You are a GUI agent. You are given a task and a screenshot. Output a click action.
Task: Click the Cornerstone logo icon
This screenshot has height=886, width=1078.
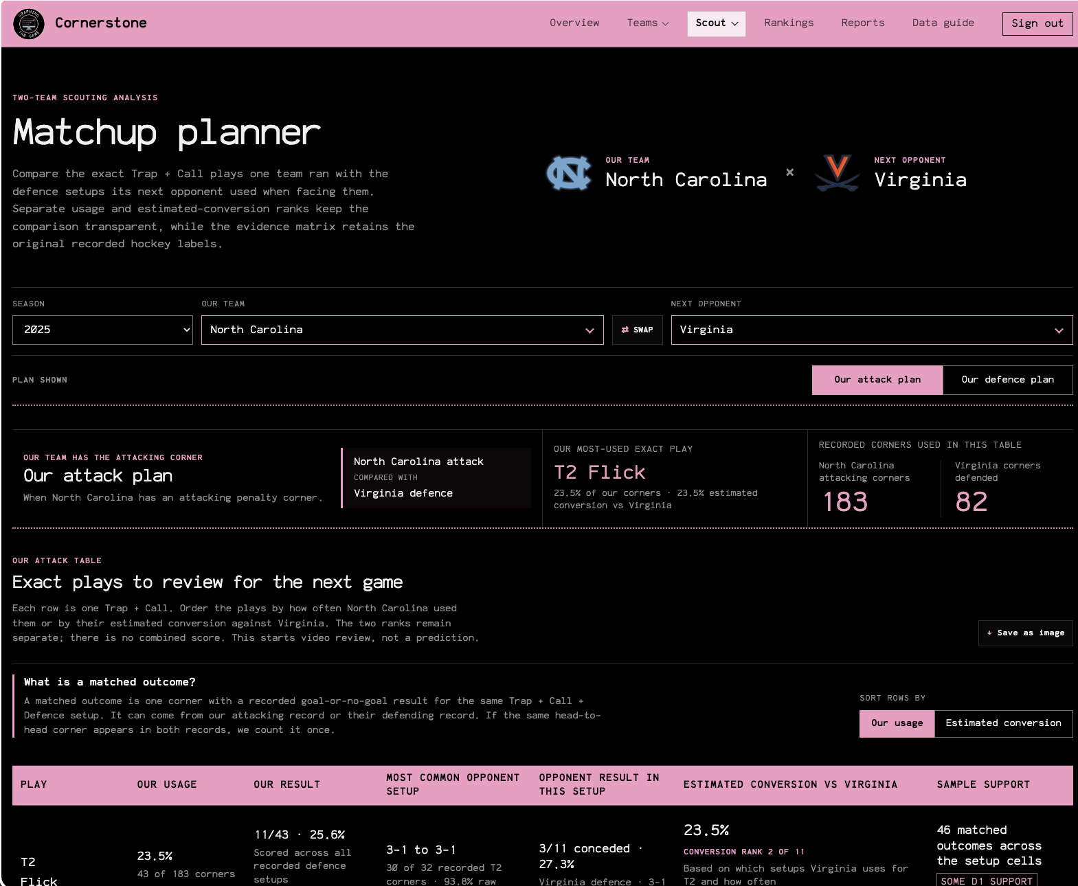[29, 23]
